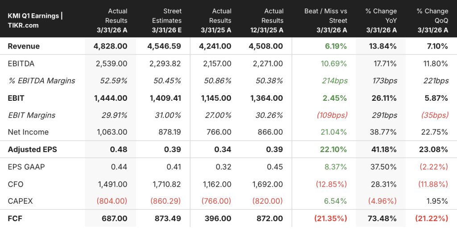The width and height of the screenshot is (457, 230).
Task: Click the % Change QoQ column header
Action: (432, 21)
